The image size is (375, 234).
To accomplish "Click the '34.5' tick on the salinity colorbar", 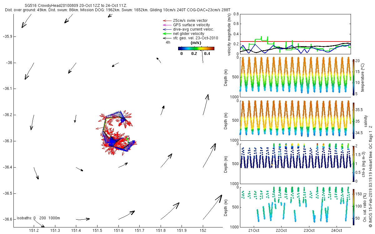I will pyautogui.click(x=359, y=133).
